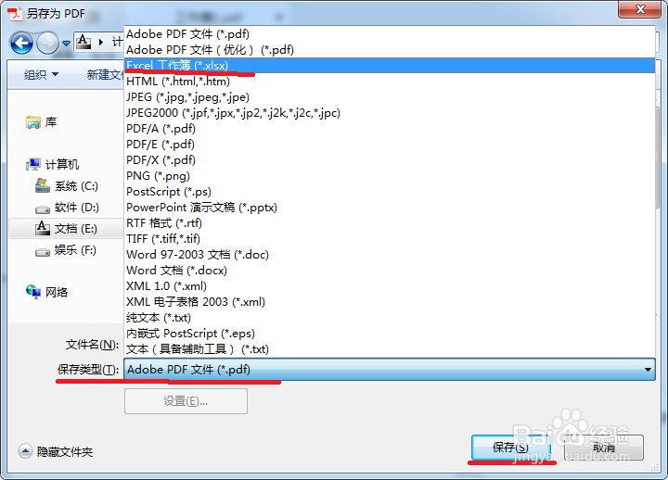Viewport: 668px width, 480px height.
Task: Select 计算机 in navigation tree
Action: pyautogui.click(x=62, y=164)
